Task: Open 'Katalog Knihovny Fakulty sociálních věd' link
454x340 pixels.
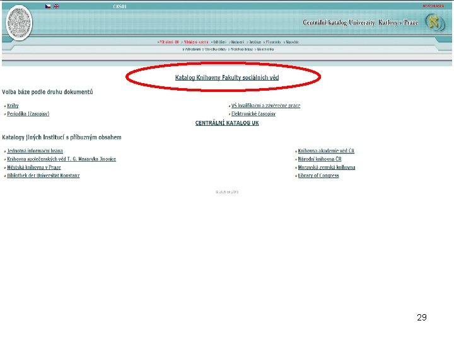Action: point(227,77)
